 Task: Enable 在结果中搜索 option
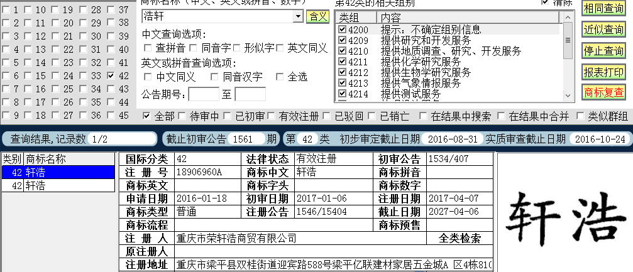point(422,116)
